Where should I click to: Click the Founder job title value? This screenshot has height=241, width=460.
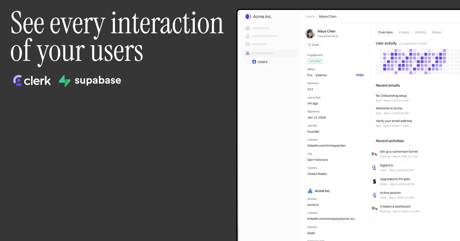[314, 132]
